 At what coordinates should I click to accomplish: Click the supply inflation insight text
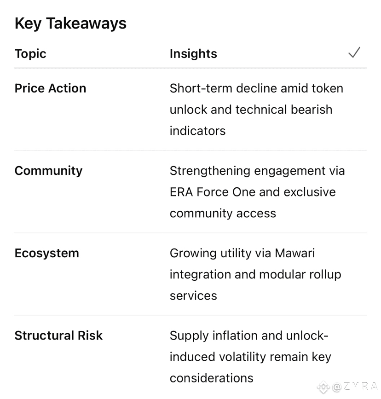tap(250, 357)
